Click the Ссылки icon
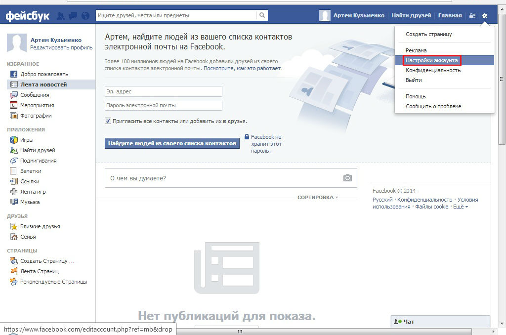Viewport: 506px width, 335px height. (13, 181)
